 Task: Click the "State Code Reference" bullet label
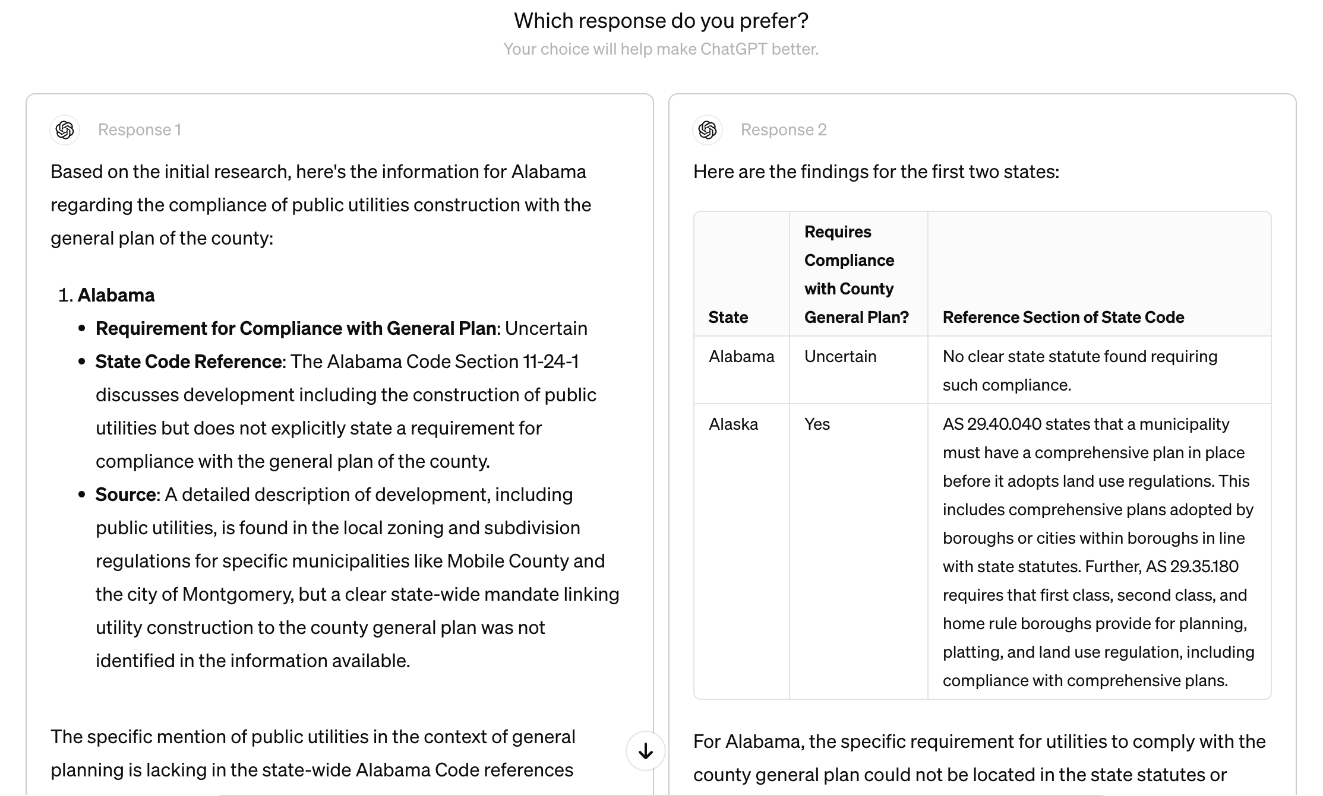click(189, 361)
